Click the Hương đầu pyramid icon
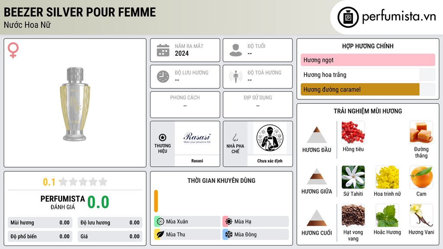Screen dimensions: 443x249 (317, 135)
